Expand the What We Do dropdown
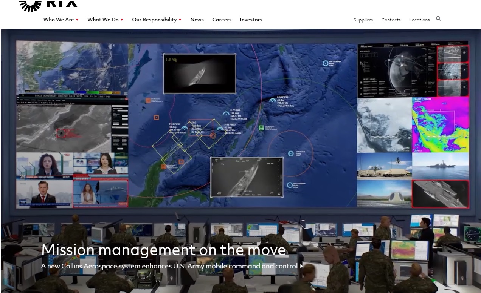481x293 pixels. coord(105,20)
